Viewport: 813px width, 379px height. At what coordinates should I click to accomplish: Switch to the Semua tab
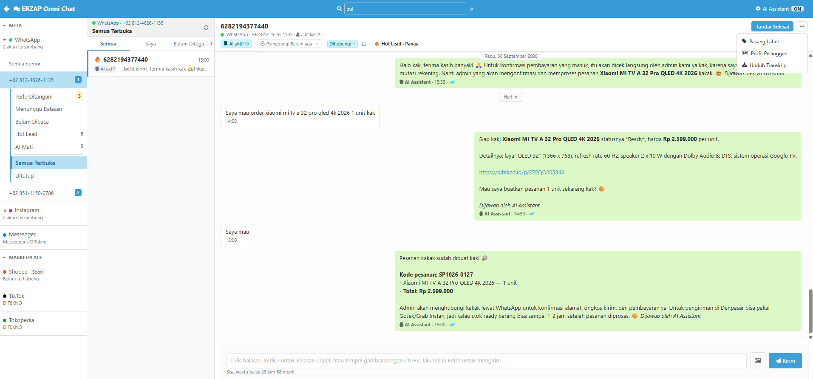pos(108,44)
